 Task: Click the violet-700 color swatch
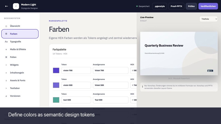[x=56, y=71]
